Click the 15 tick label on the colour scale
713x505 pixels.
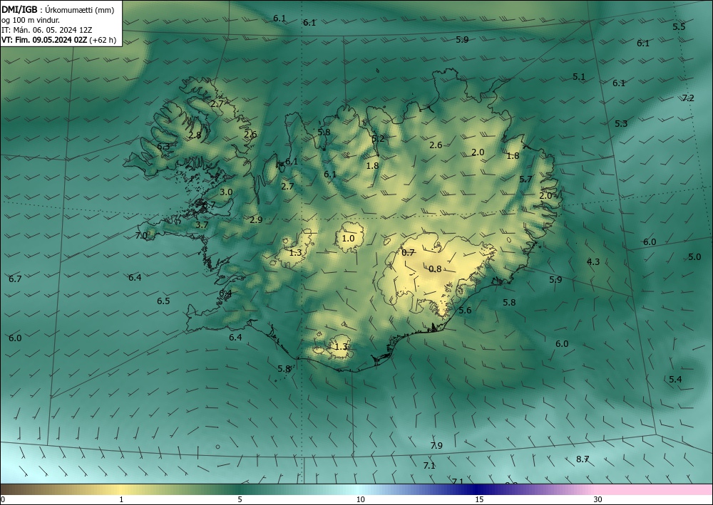coord(479,500)
